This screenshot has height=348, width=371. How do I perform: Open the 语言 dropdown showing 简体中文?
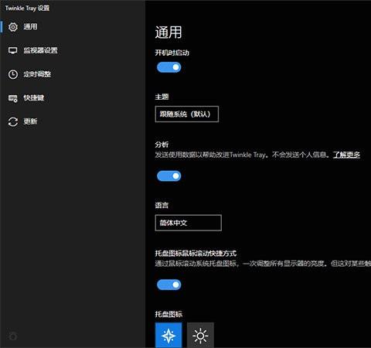click(x=189, y=223)
